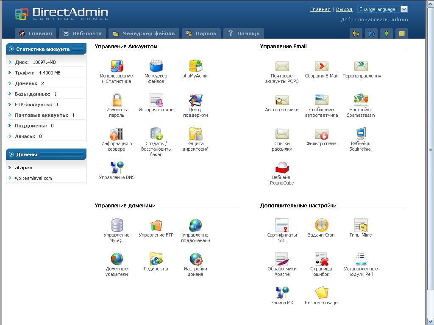Click the vertical scrollbar down arrow
Viewport: 434px width, 325px height.
click(x=430, y=322)
